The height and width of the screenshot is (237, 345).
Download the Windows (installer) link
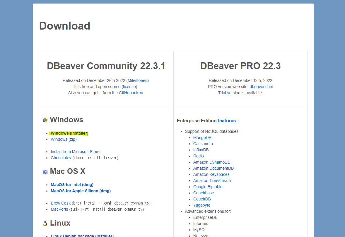pos(69,133)
